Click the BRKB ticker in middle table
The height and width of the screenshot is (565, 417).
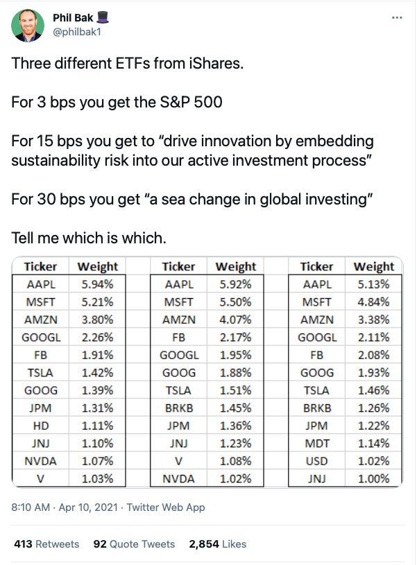click(x=178, y=408)
